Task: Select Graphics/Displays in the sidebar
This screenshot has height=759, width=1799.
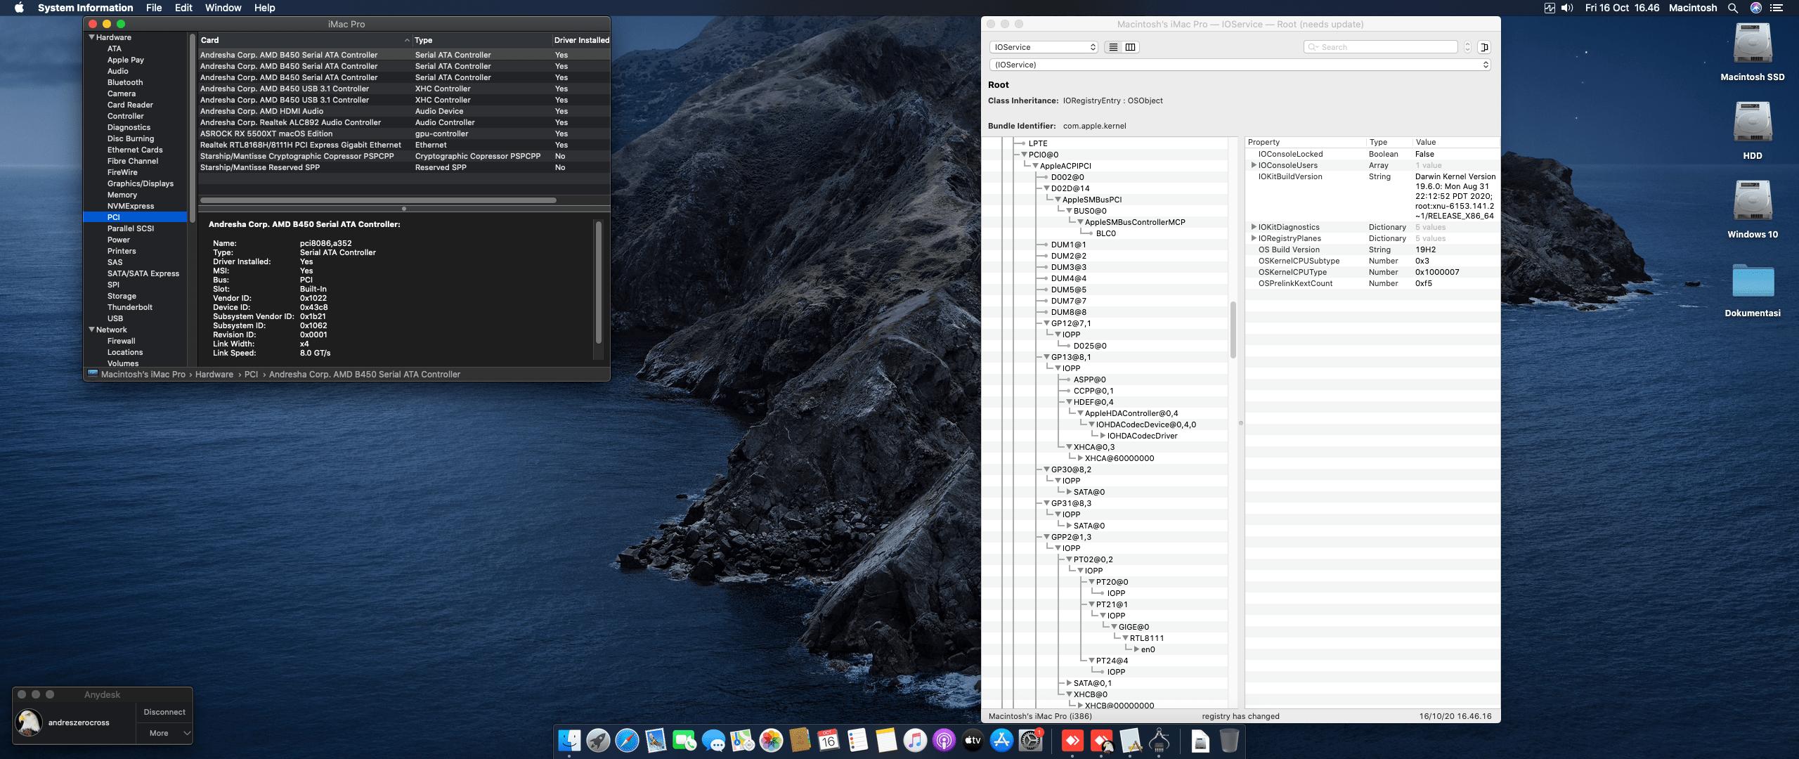Action: 140,183
